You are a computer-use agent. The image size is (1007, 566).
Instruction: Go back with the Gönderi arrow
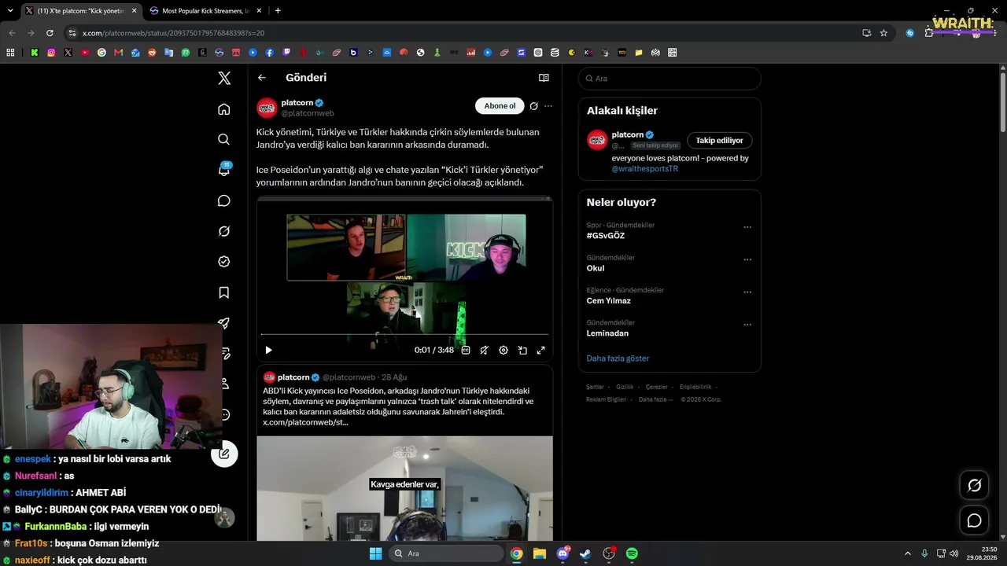coord(262,78)
